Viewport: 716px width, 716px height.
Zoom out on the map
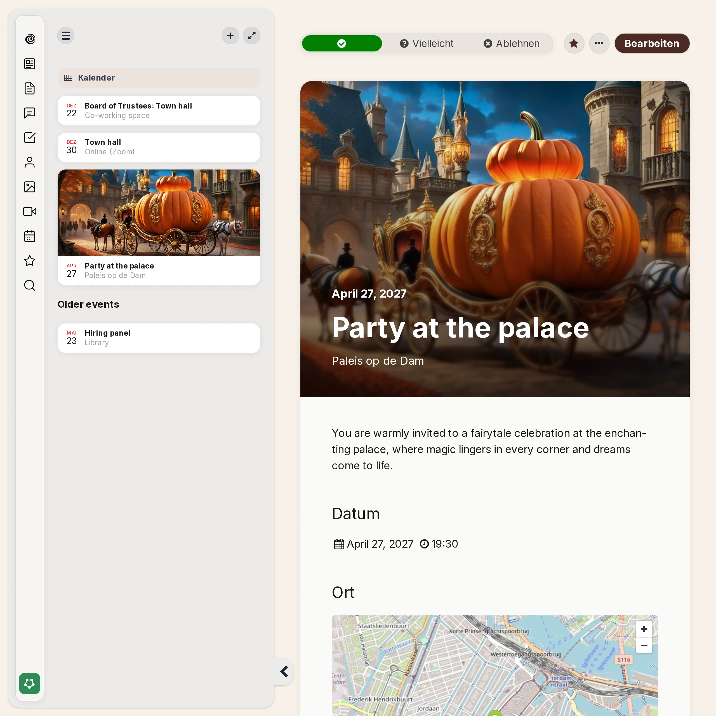644,646
